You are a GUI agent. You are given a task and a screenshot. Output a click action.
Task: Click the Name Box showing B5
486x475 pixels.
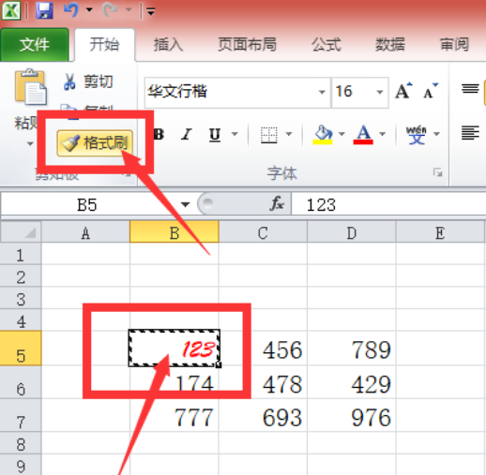pyautogui.click(x=87, y=205)
